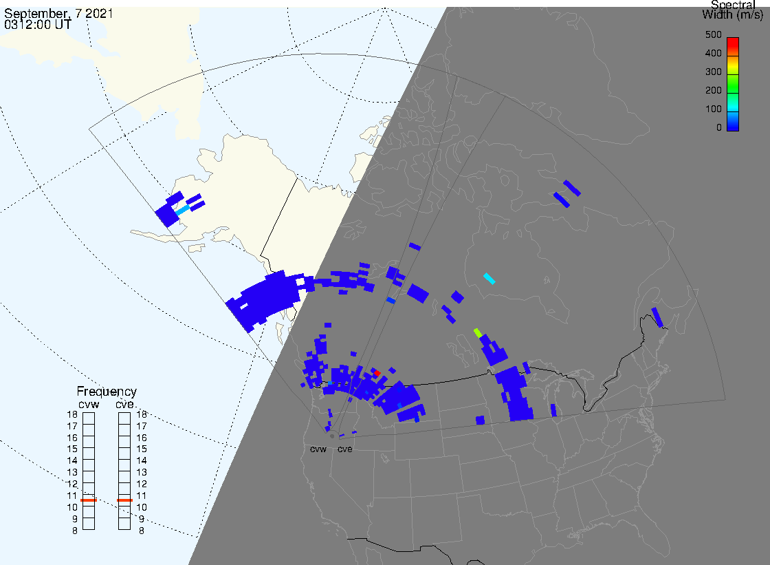Click the cyan scatter cell over central Canada
The height and width of the screenshot is (565, 770).
(x=489, y=279)
